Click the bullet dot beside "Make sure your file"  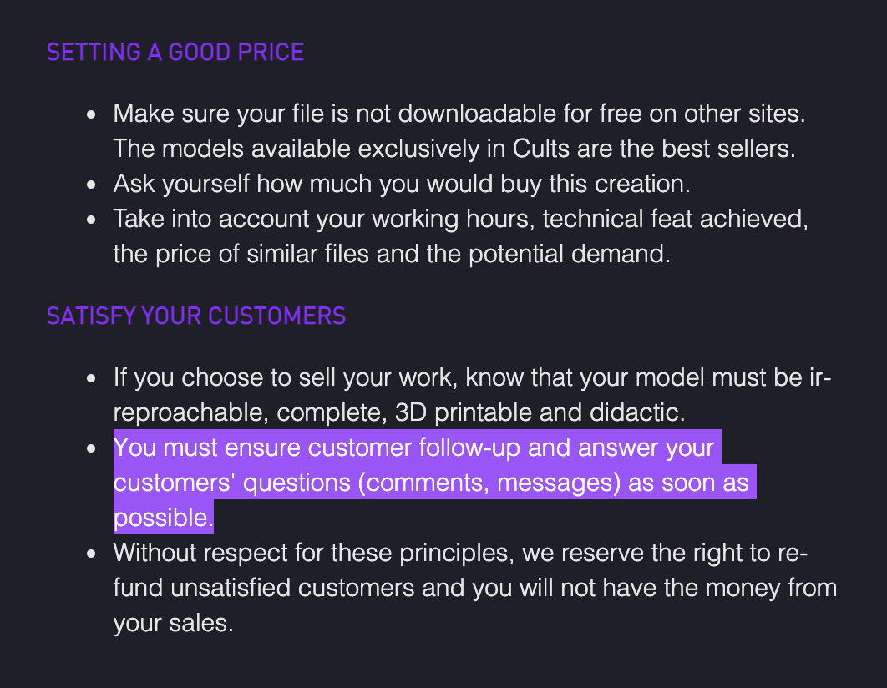(92, 114)
